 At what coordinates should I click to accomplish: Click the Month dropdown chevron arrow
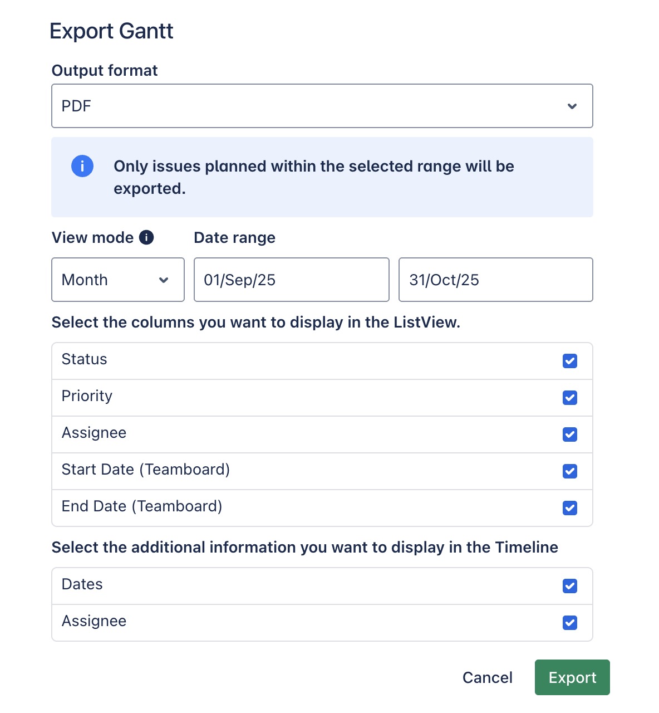click(x=164, y=280)
